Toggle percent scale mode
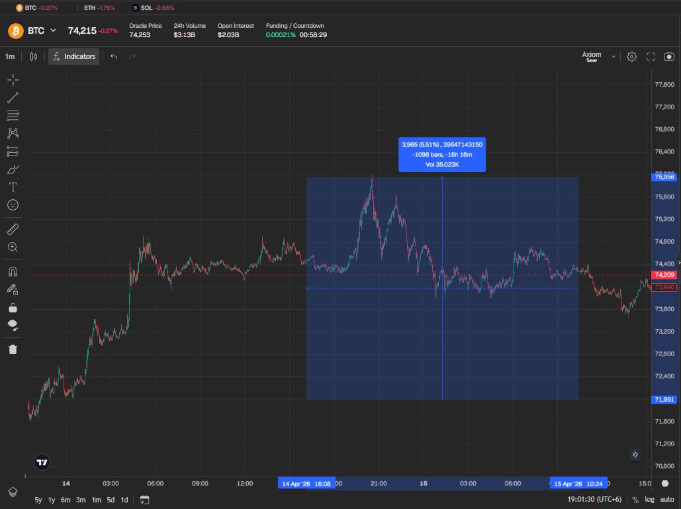 pyautogui.click(x=635, y=500)
